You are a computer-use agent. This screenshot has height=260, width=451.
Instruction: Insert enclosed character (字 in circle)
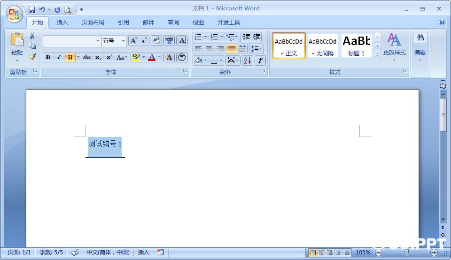click(x=182, y=57)
